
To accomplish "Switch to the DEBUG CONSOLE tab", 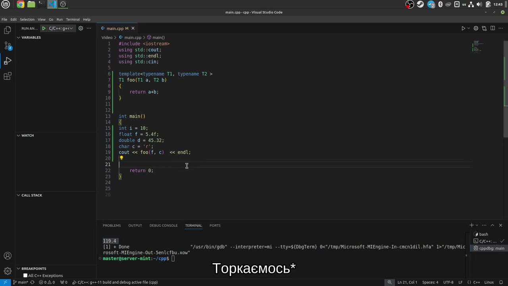I will [163, 226].
